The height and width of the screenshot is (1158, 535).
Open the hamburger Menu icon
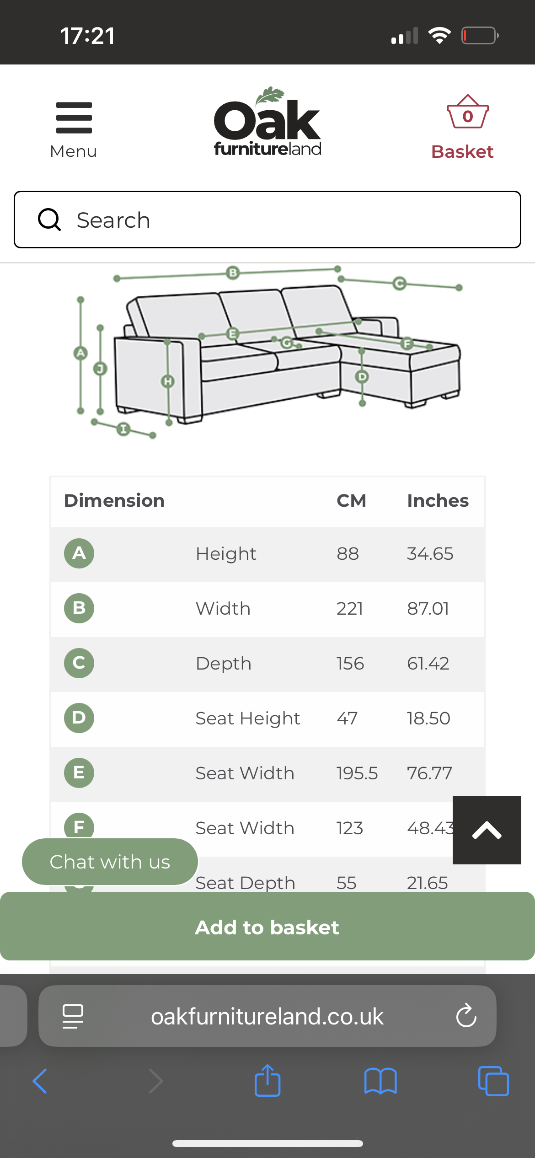(x=74, y=118)
